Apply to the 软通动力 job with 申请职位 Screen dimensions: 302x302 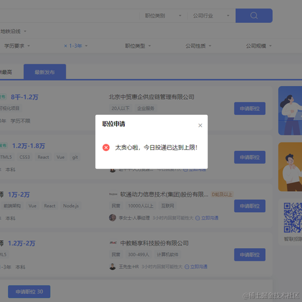point(249,206)
